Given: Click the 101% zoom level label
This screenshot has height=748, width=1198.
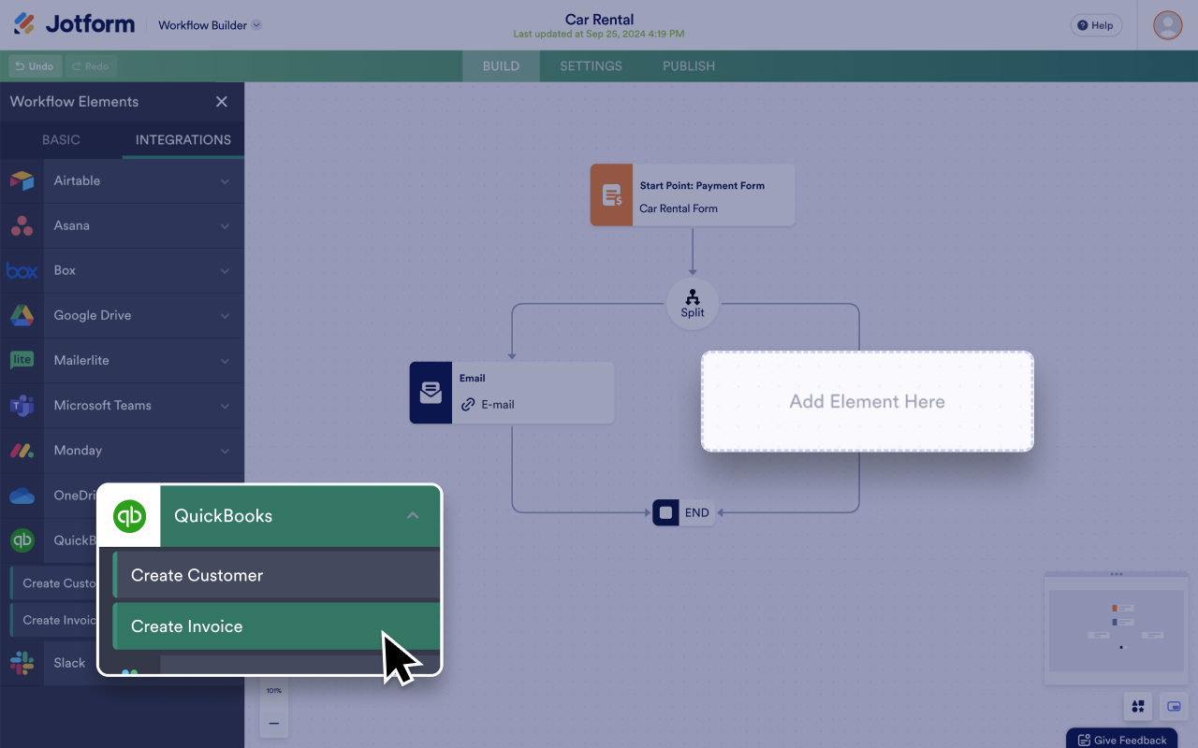Looking at the screenshot, I should (x=273, y=690).
